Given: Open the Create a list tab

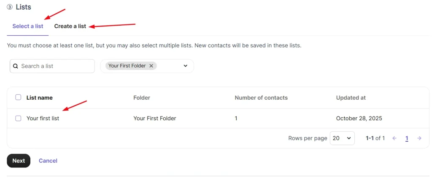Looking at the screenshot, I should [x=70, y=26].
